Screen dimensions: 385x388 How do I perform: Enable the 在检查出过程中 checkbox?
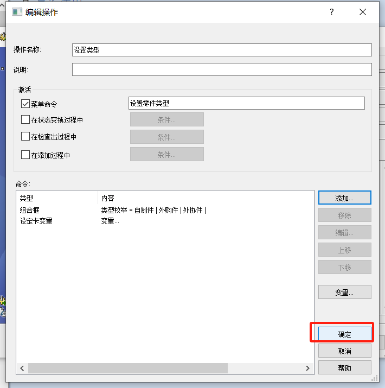pyautogui.click(x=25, y=137)
